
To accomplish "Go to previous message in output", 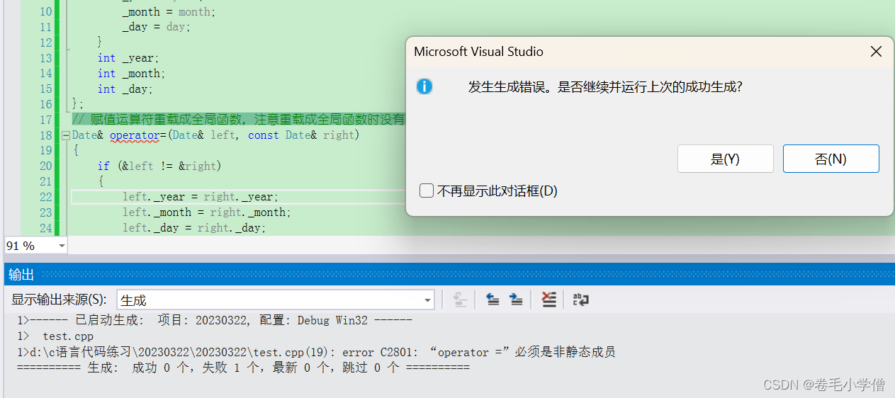I will [492, 300].
